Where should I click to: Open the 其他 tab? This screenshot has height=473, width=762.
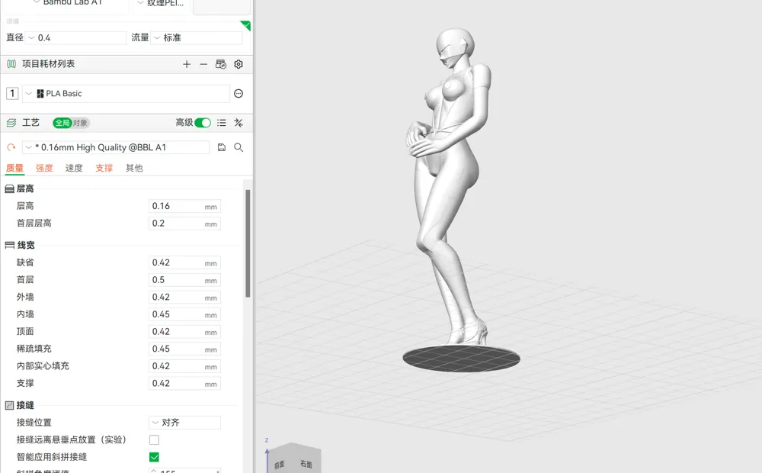point(134,168)
